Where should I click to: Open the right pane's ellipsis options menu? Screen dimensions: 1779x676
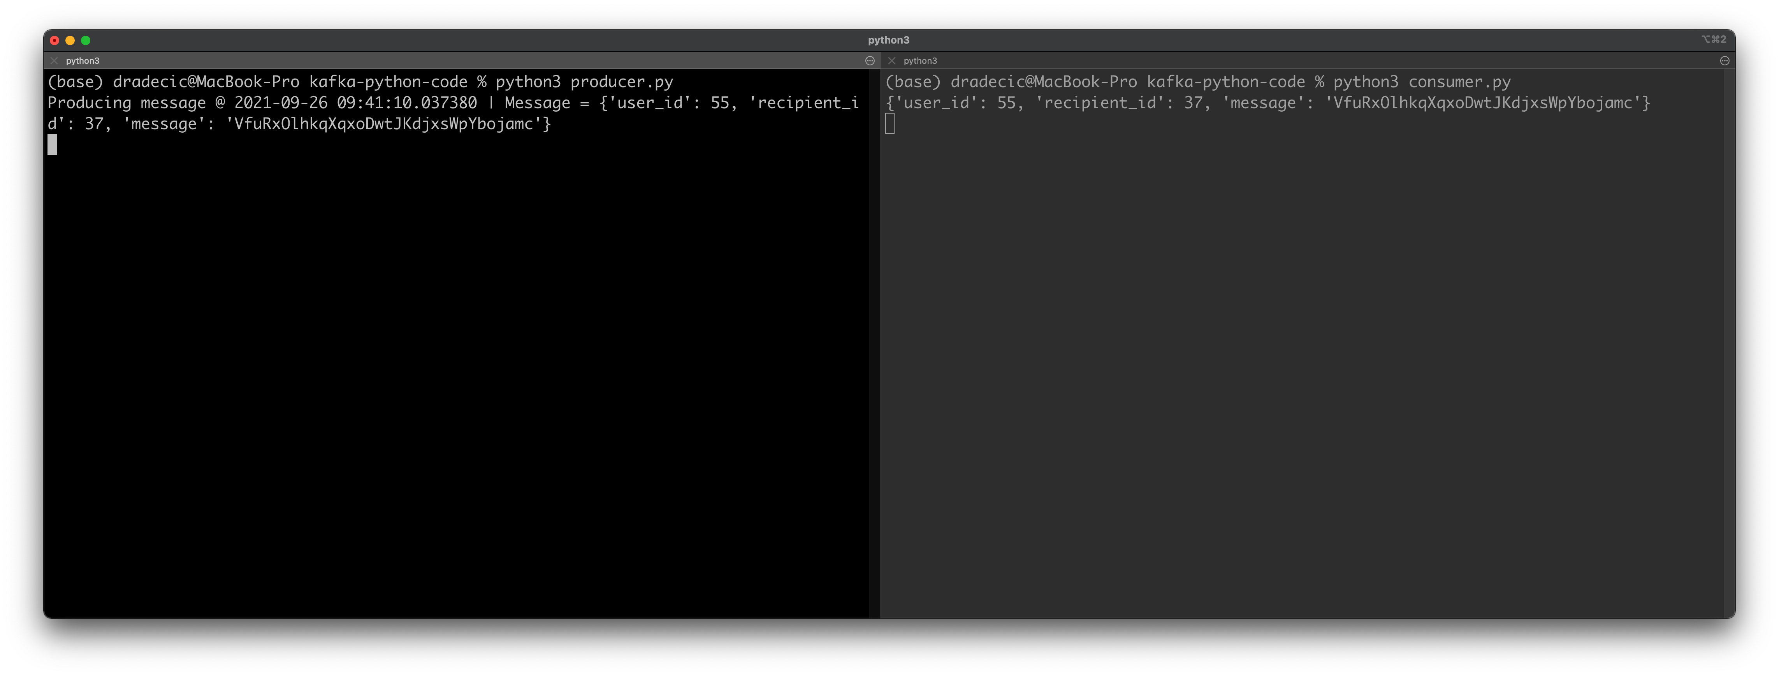[1725, 61]
